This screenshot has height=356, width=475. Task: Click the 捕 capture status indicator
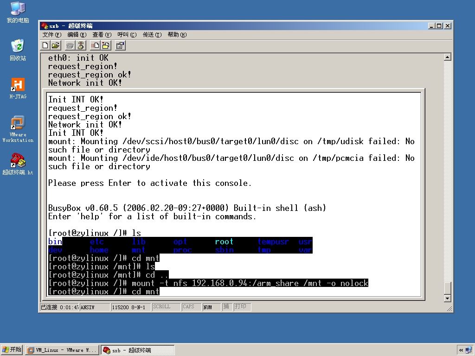226,307
